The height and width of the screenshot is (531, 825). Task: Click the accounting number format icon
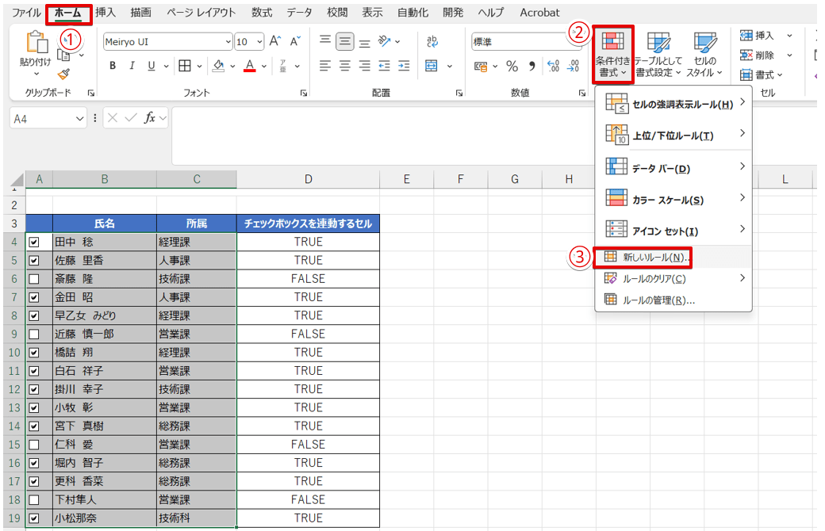(481, 67)
